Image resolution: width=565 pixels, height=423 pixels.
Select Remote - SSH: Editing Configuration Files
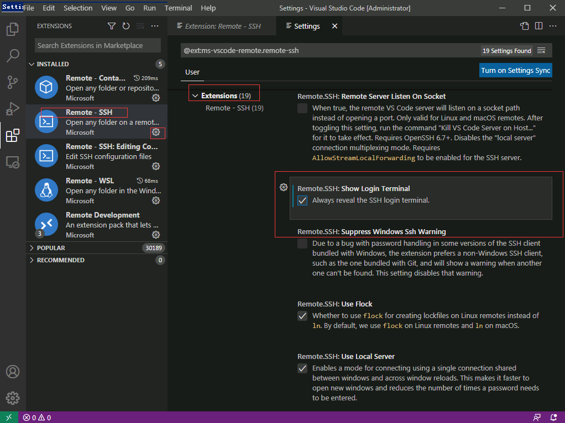(x=97, y=156)
